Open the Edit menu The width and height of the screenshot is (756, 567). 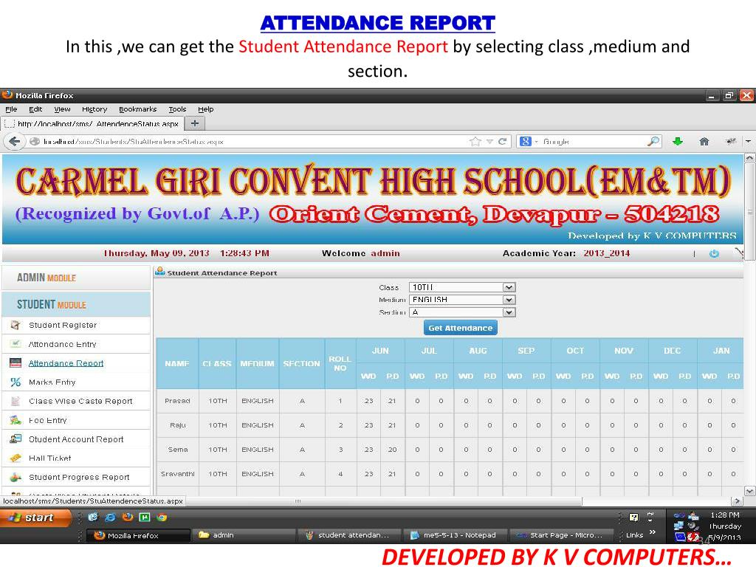click(35, 109)
